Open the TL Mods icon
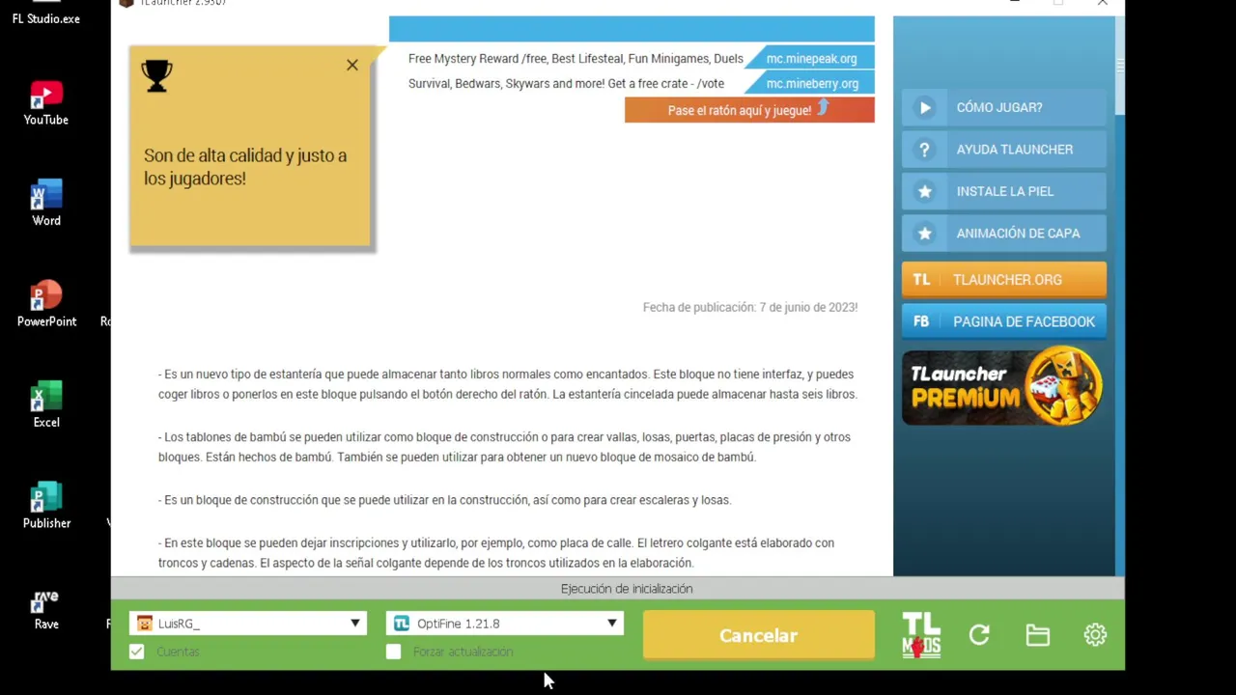Viewport: 1236px width, 695px height. [x=921, y=635]
